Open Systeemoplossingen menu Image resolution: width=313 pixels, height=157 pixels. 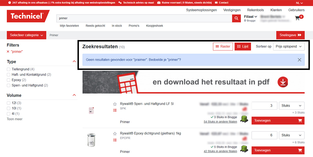(x=201, y=10)
